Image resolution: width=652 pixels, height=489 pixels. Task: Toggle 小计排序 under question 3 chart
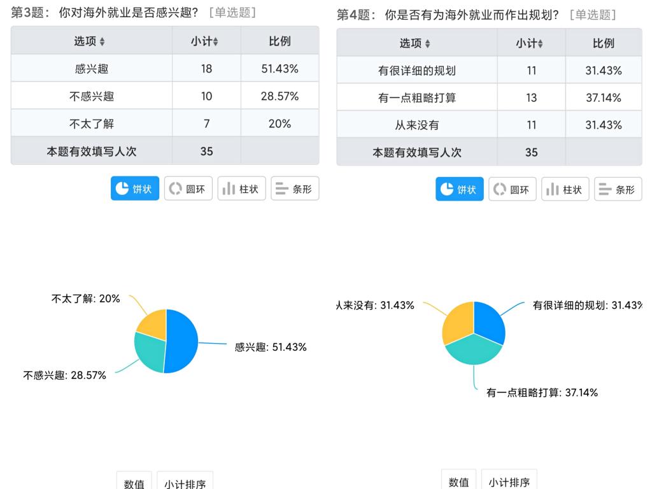tap(185, 483)
